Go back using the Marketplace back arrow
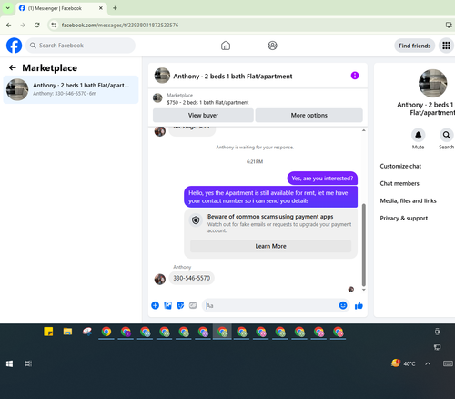This screenshot has height=399, width=455. click(x=13, y=67)
